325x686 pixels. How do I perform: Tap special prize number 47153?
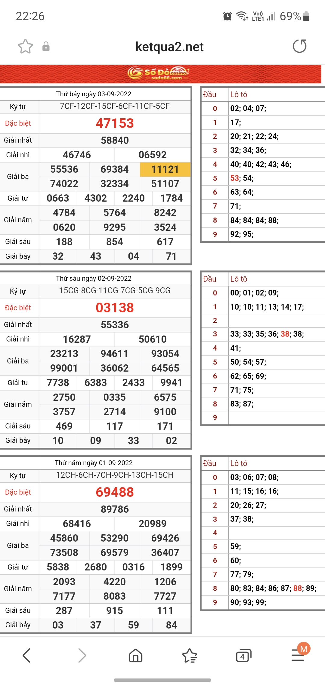pyautogui.click(x=115, y=123)
